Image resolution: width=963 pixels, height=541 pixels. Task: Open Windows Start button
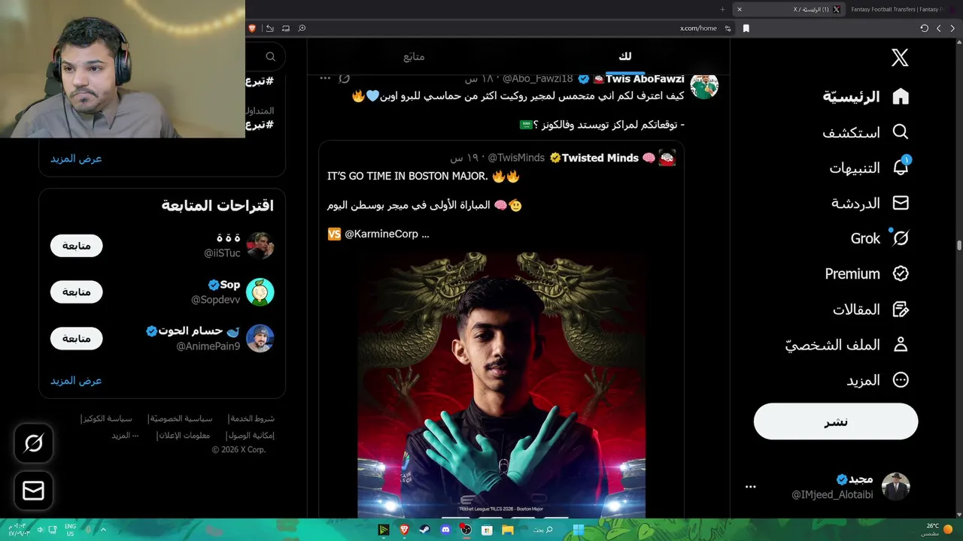(578, 530)
